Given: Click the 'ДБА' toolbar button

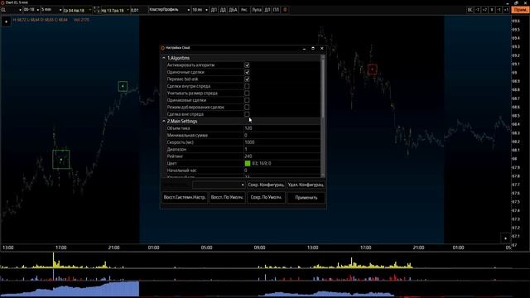Looking at the screenshot, I should coord(234,10).
